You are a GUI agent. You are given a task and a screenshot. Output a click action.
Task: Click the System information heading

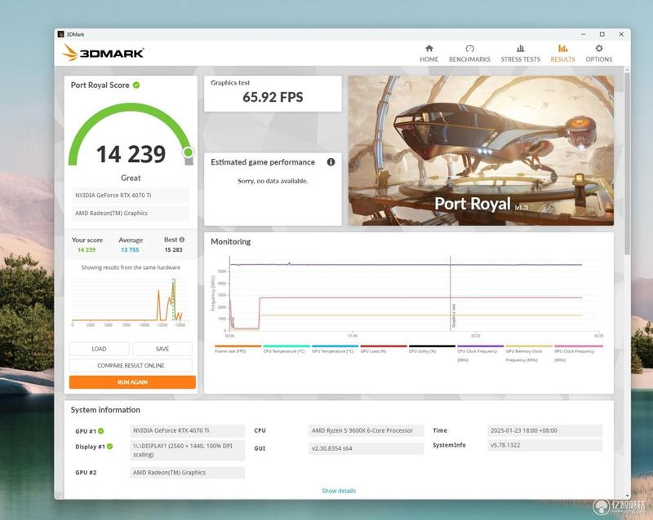point(105,410)
